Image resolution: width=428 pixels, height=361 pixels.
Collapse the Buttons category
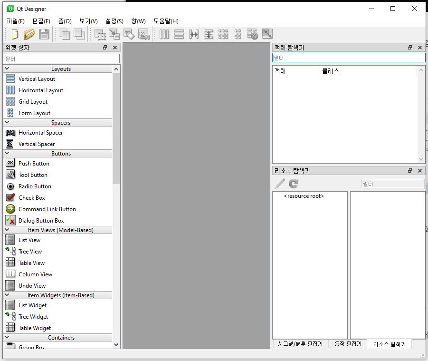point(7,153)
